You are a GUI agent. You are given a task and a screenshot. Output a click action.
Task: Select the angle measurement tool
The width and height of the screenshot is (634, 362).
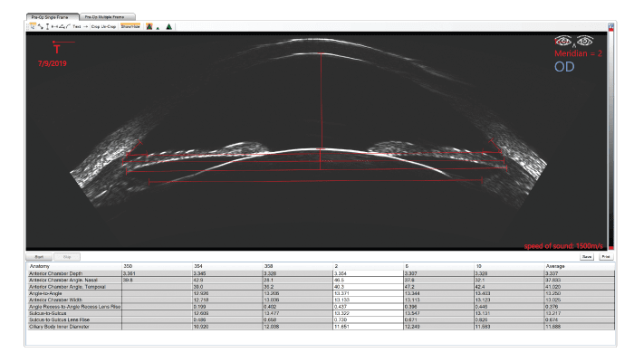(x=62, y=26)
